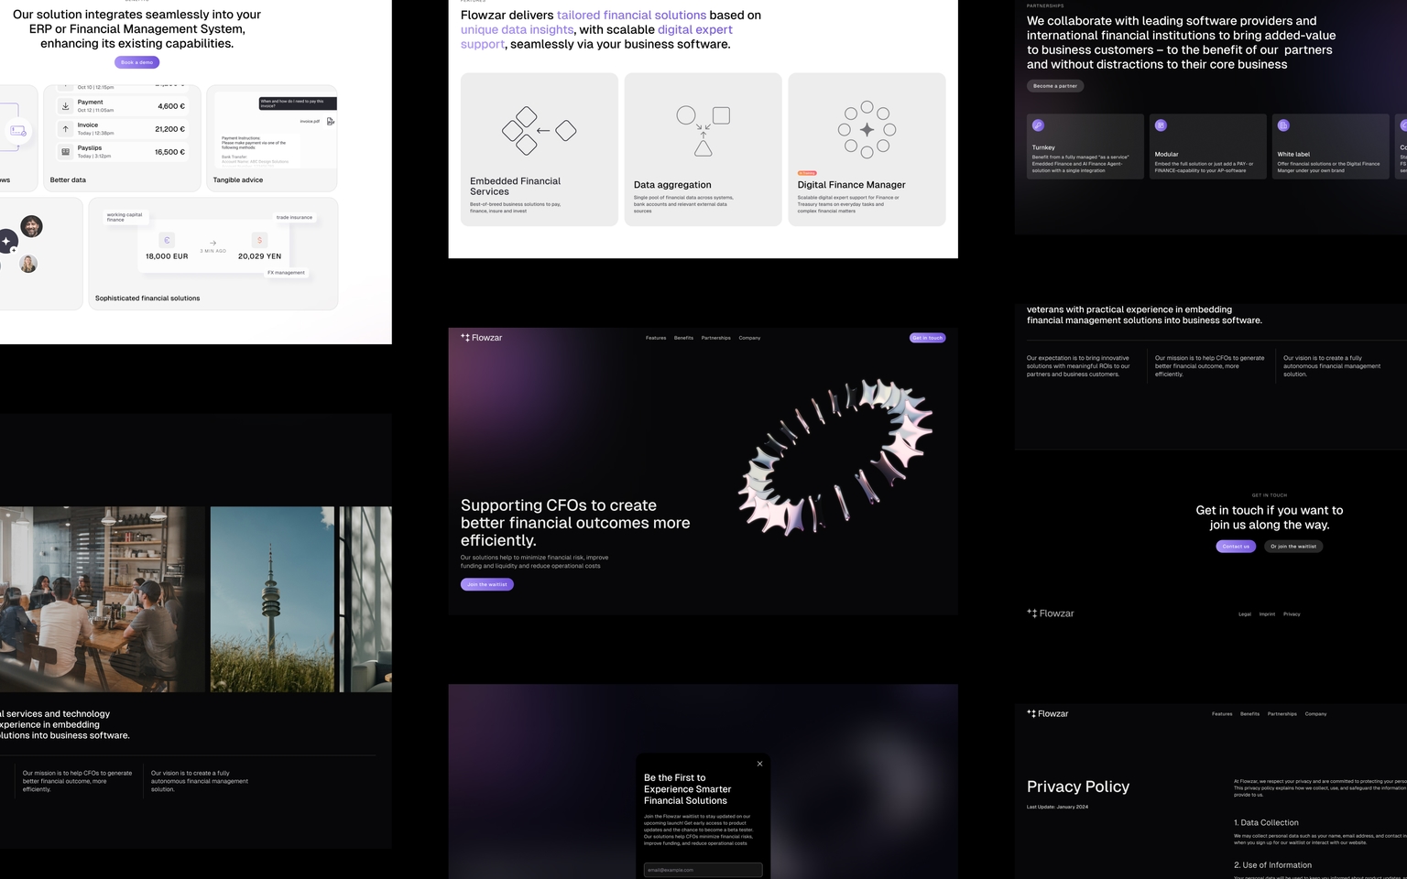This screenshot has width=1407, height=879.
Task: Click the Payslips row icon
Action: (x=66, y=152)
